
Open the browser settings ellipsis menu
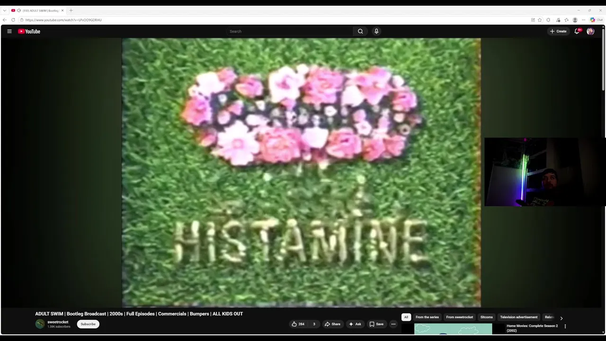[583, 20]
